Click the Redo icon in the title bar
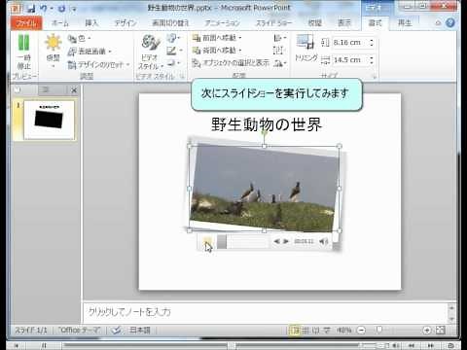This screenshot has width=467, height=350. point(61,8)
